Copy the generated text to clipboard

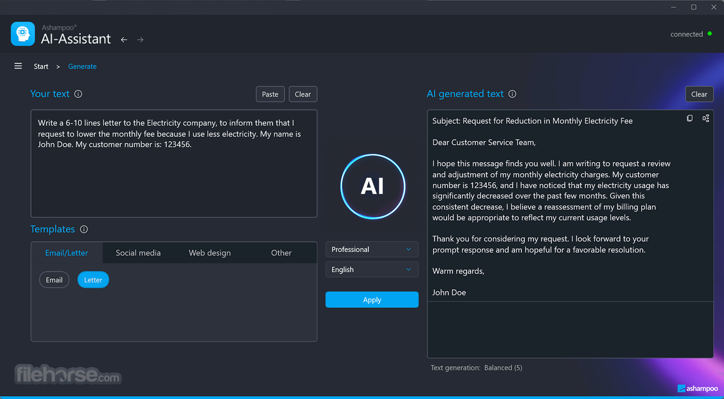tap(690, 118)
